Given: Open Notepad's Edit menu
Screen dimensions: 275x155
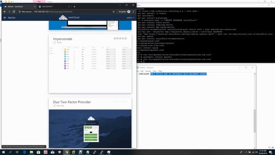Looking at the screenshot, I should click(142, 71).
